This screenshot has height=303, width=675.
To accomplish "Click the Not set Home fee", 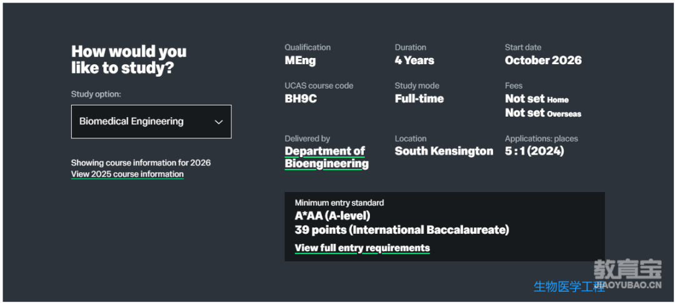I will tap(537, 99).
